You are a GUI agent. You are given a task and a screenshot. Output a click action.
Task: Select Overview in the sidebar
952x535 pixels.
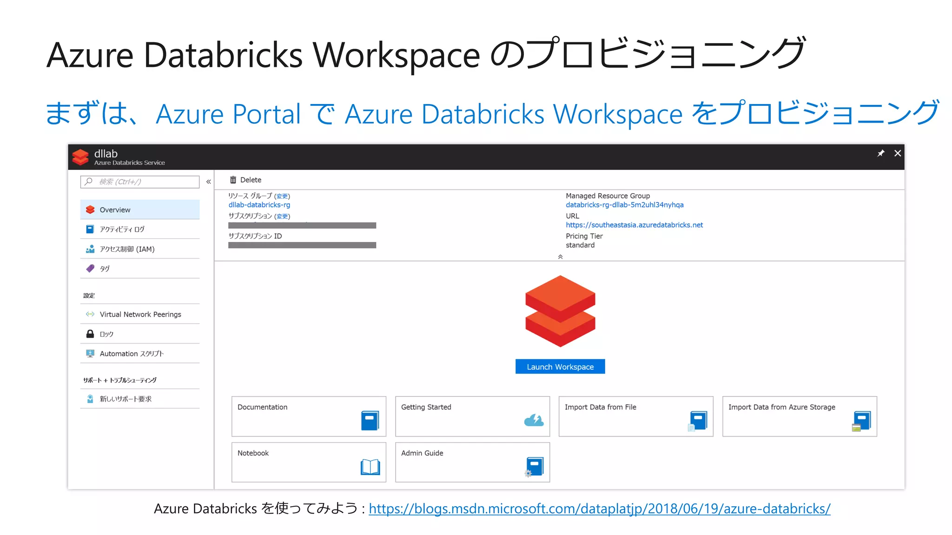(x=115, y=210)
